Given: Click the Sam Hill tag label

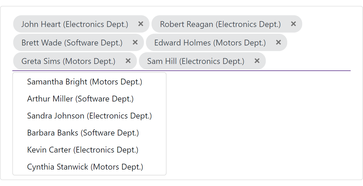Looking at the screenshot, I should pyautogui.click(x=196, y=61).
